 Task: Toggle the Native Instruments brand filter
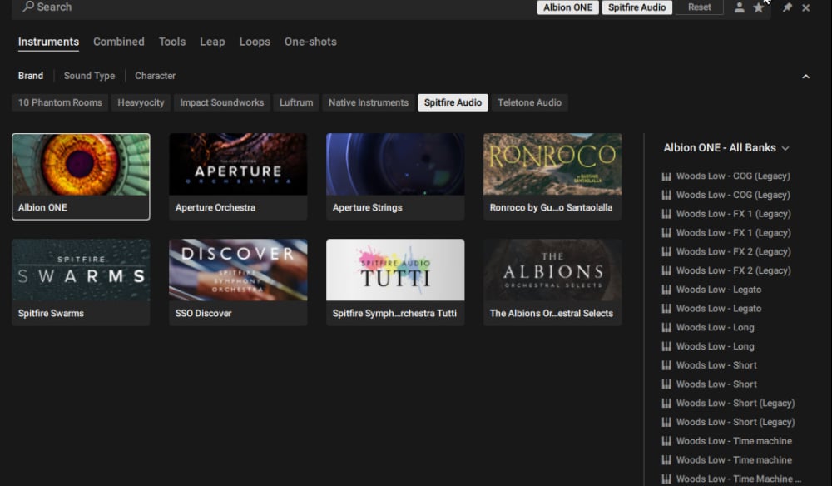click(x=369, y=102)
